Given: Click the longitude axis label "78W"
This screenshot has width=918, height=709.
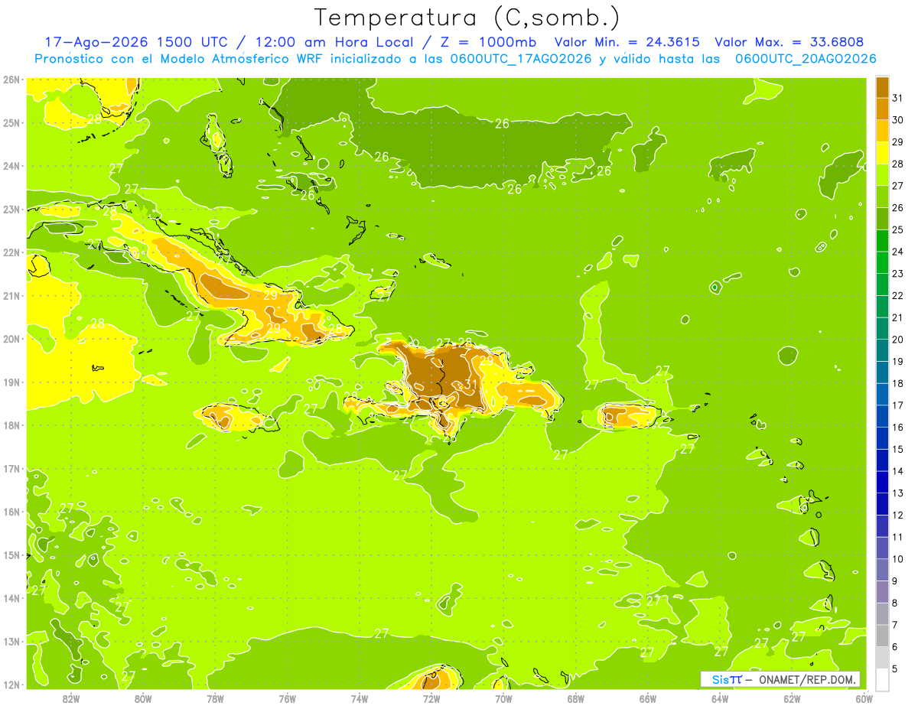Looking at the screenshot, I should (x=215, y=698).
